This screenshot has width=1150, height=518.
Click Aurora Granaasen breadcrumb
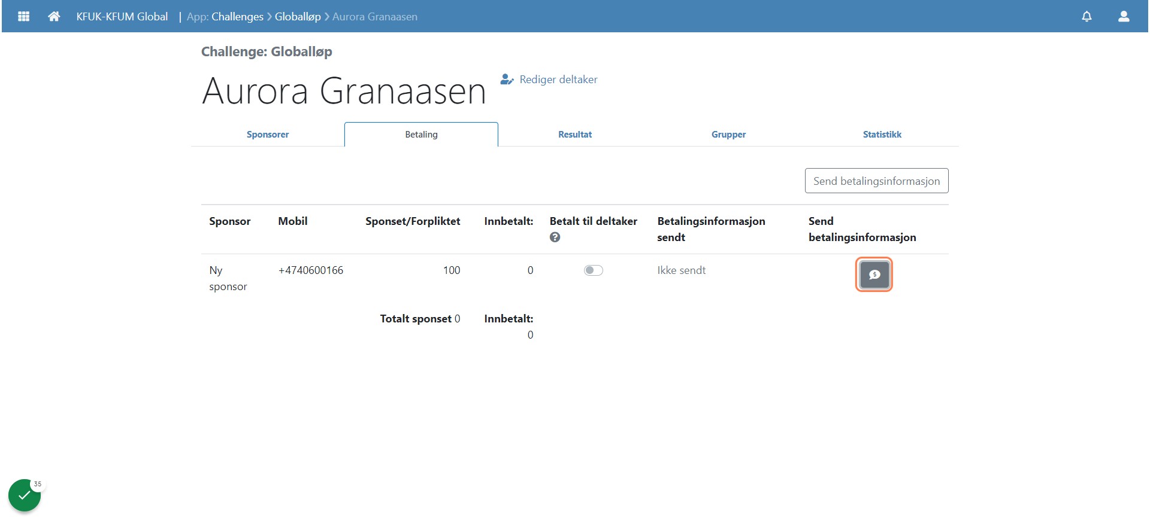point(375,17)
